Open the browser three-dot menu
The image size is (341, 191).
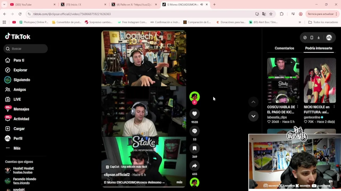click(x=336, y=14)
